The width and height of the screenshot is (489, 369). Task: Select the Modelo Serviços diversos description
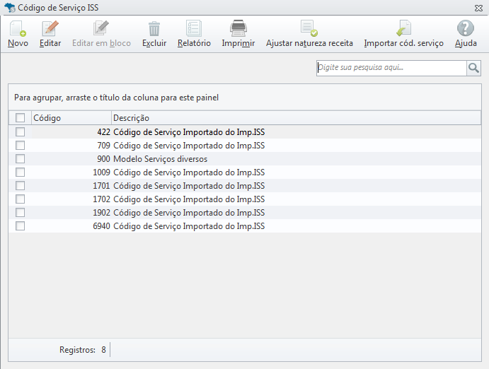tap(161, 159)
